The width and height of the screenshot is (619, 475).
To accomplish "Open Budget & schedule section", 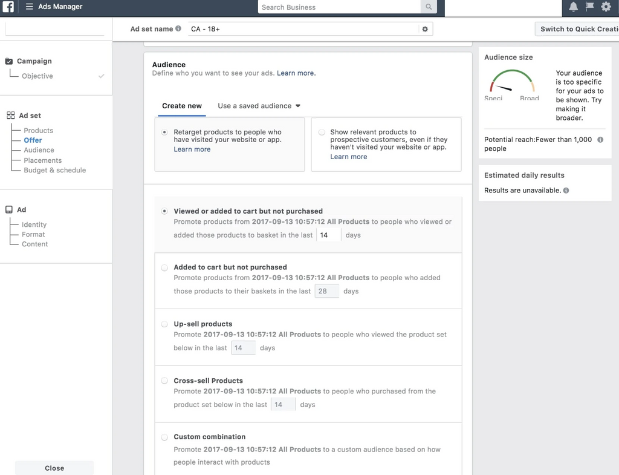I will (x=54, y=170).
